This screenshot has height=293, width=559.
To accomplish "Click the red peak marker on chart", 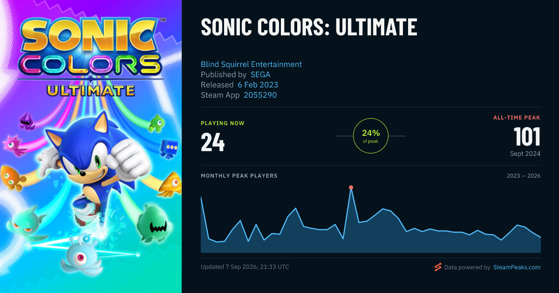I will click(351, 187).
